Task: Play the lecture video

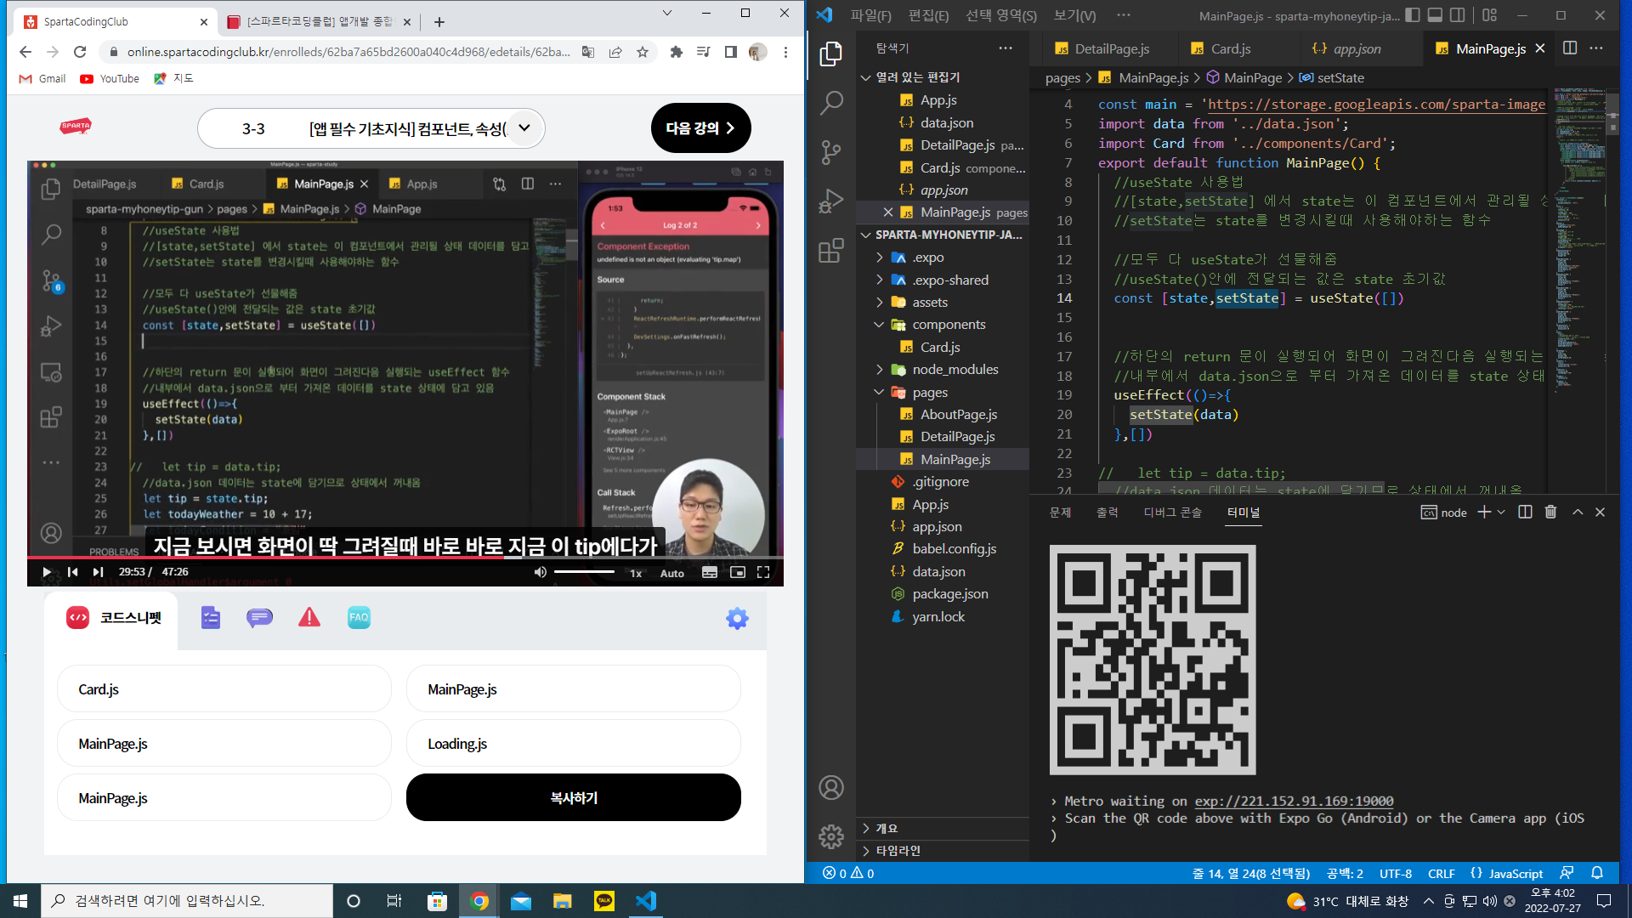Action: 47,572
